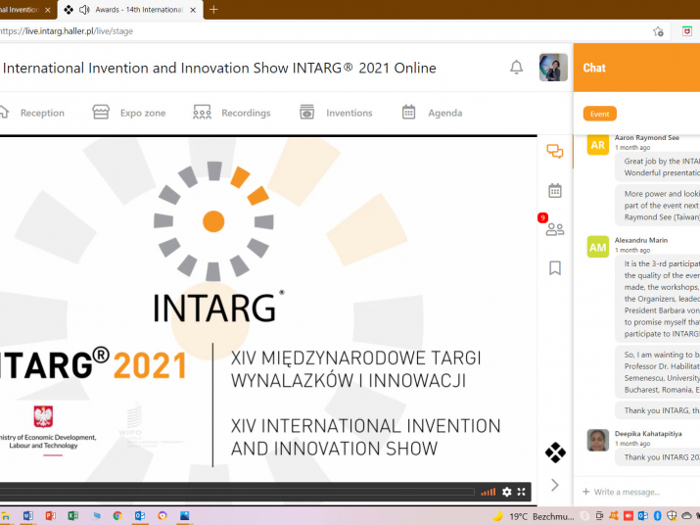700x525 pixels.
Task: Open the Recordings section
Action: tap(232, 113)
